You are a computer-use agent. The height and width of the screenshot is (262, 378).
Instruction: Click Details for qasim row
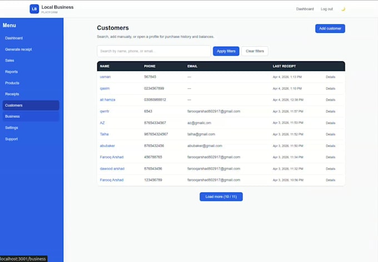[x=331, y=88]
